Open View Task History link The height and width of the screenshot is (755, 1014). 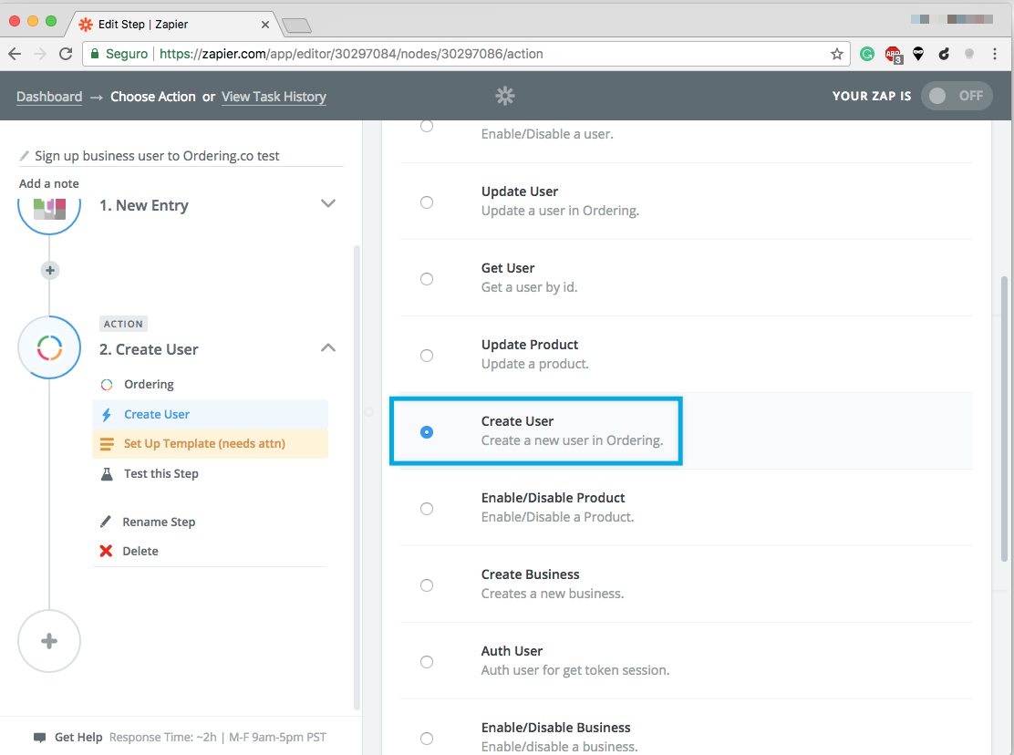[274, 97]
